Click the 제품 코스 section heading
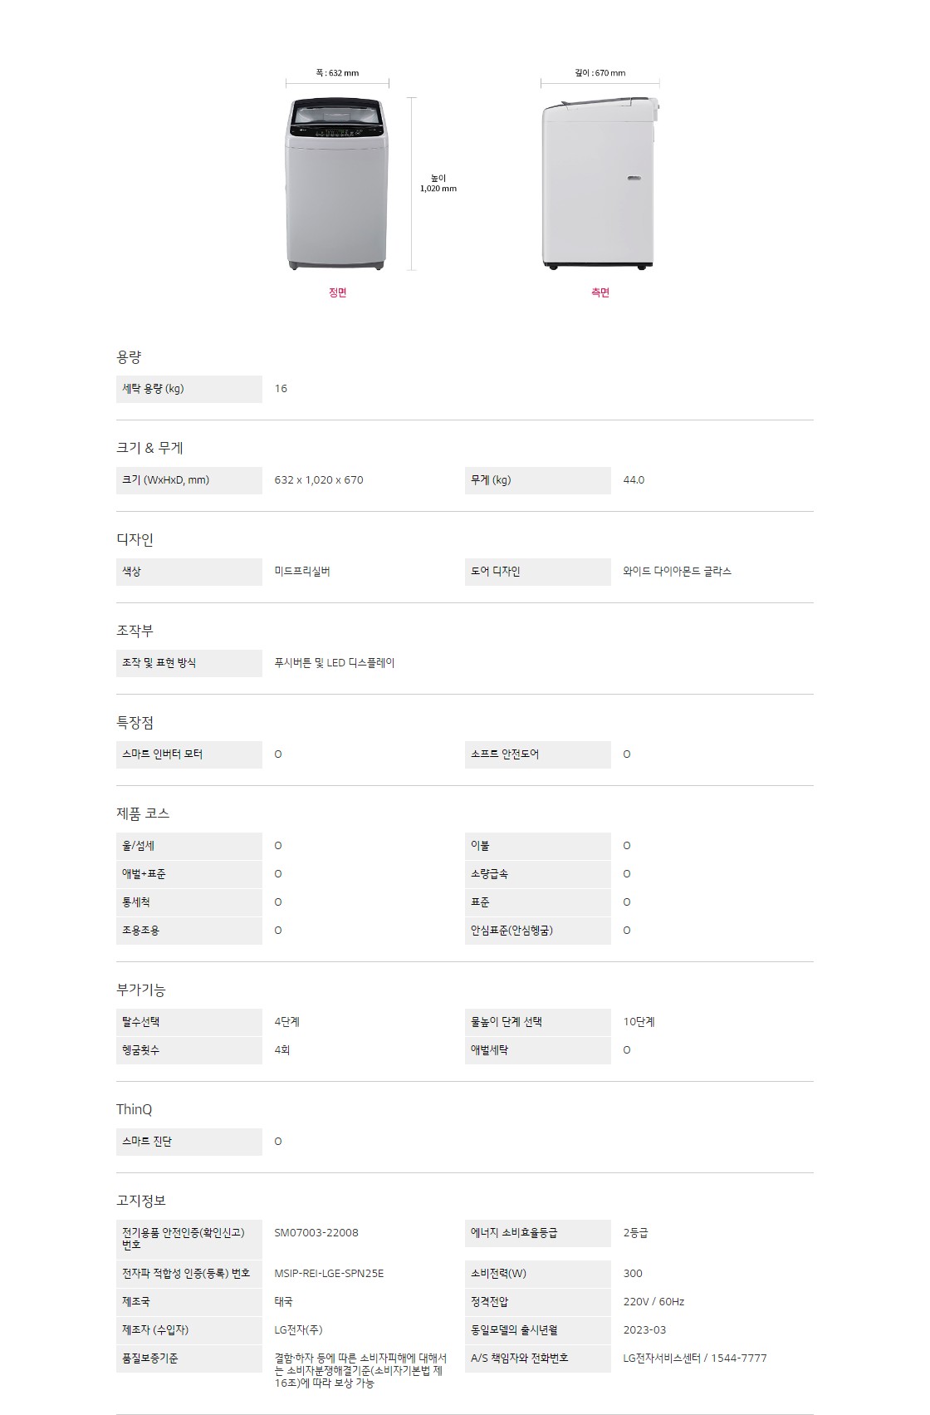This screenshot has height=1415, width=930. tap(143, 813)
